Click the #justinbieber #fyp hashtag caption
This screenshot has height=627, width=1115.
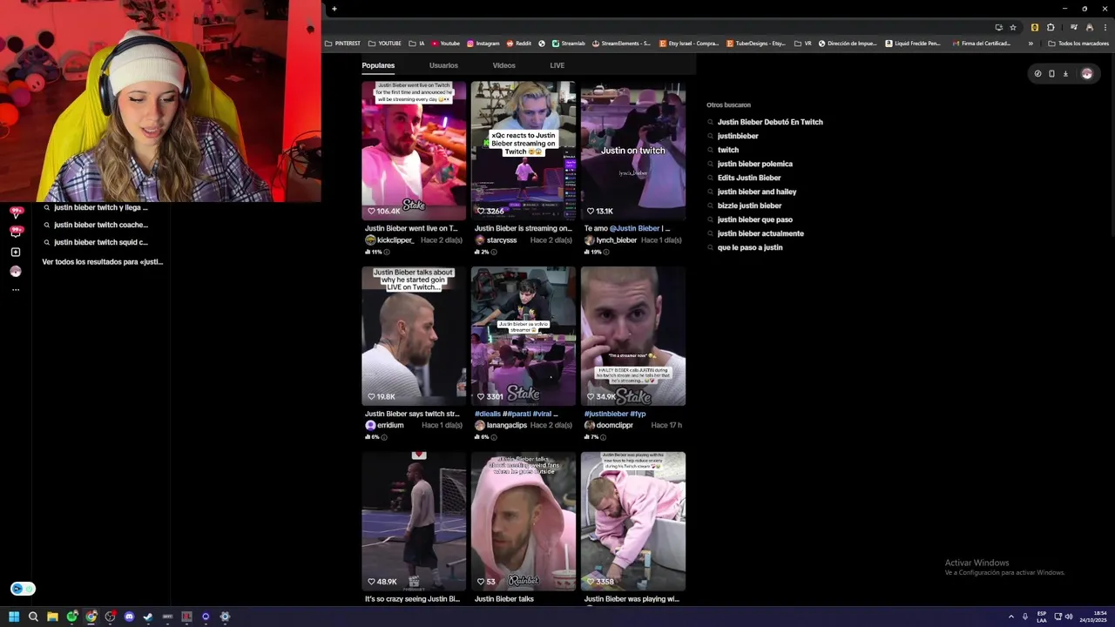pyautogui.click(x=615, y=415)
